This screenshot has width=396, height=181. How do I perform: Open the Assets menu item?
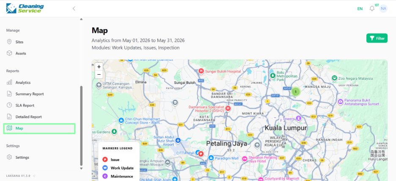[39, 53]
